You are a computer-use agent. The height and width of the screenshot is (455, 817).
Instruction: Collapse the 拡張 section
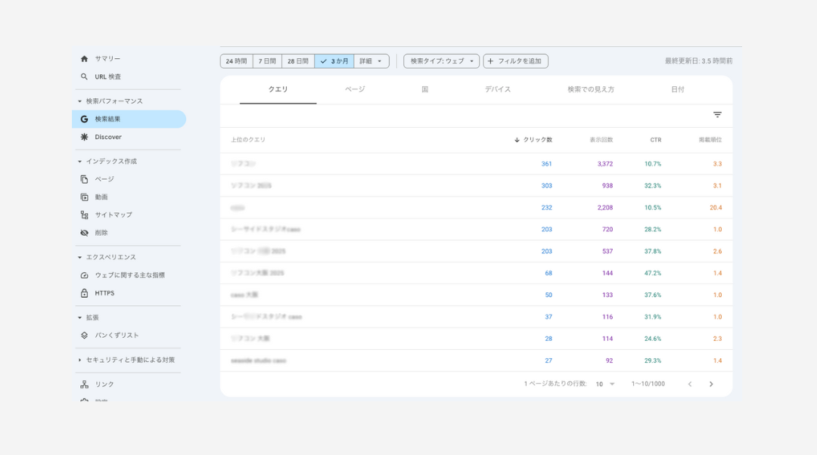click(79, 317)
